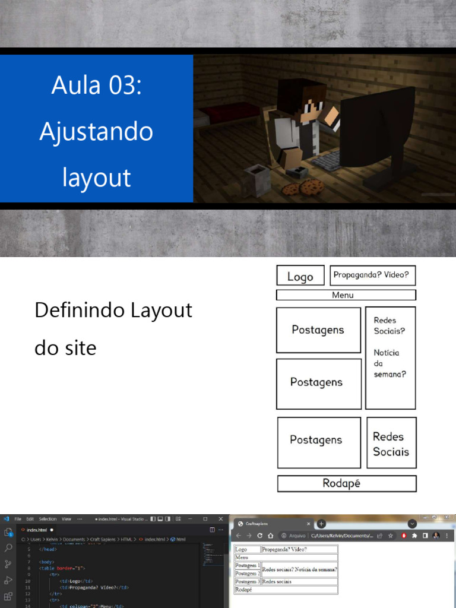Open the Customize Layout icon in VS Code
This screenshot has width=456, height=608.
(178, 519)
